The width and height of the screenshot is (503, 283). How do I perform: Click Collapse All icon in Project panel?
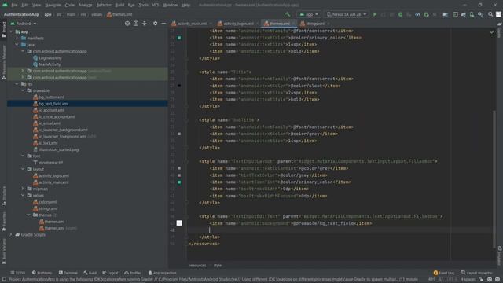(x=145, y=24)
